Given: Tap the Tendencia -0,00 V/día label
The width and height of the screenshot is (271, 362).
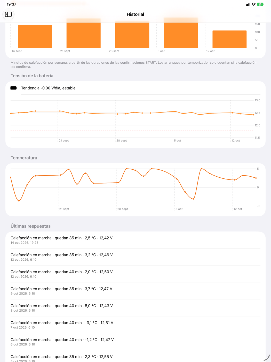Looking at the screenshot, I should pos(48,88).
